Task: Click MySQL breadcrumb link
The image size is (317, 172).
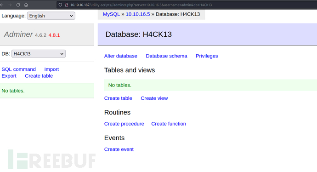Action: (x=111, y=14)
